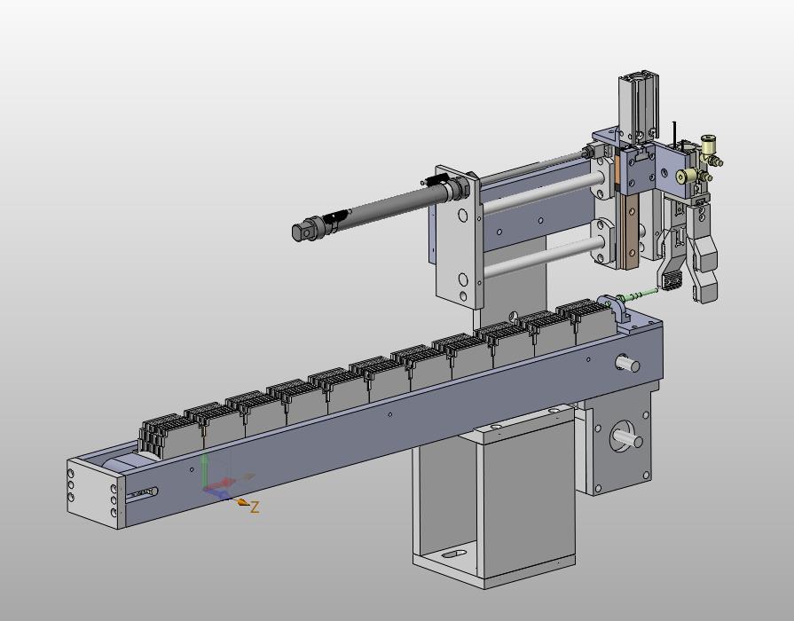Viewport: 794px width, 621px height.
Task: Select the lower motor shaft on the right bracket
Action: pos(627,437)
